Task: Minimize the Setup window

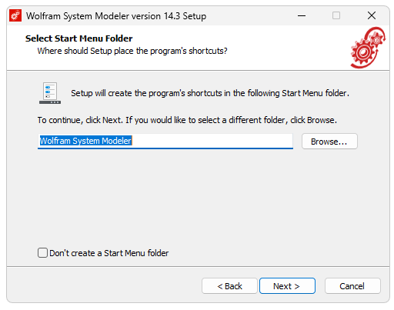Action: (302, 15)
